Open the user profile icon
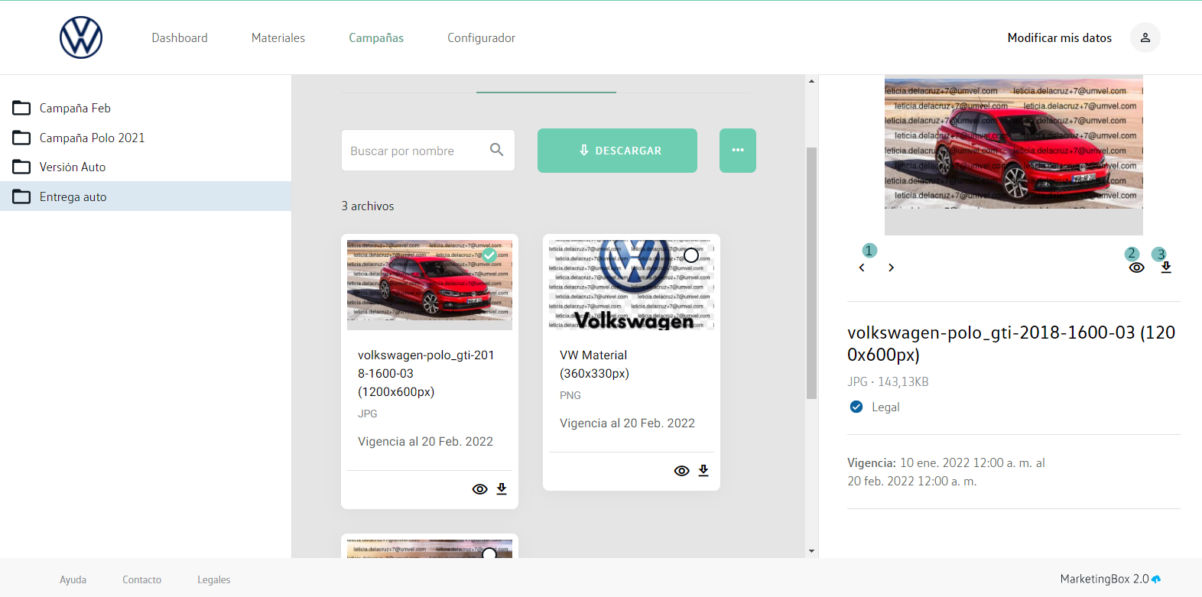 coord(1145,37)
